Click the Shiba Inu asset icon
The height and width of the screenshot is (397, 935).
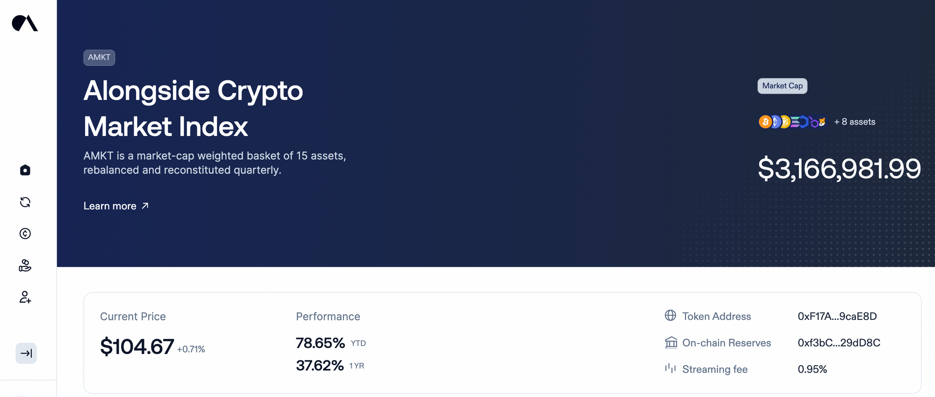coord(822,122)
